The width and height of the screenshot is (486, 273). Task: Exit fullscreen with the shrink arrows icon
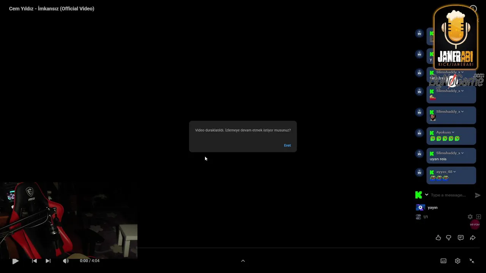click(x=472, y=261)
